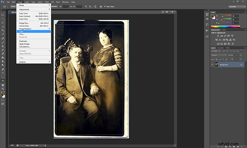Select the Eyedropper tool
The height and width of the screenshot is (148, 247).
3,34
